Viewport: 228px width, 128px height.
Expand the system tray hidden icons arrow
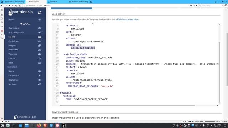coord(211,126)
